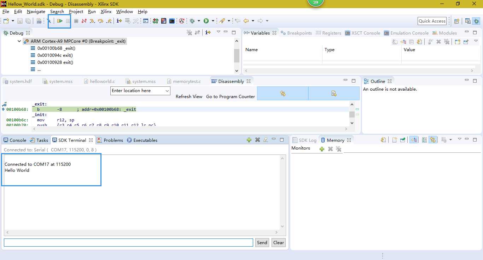Close the Disassembly tab
This screenshot has width=483, height=260.
click(x=249, y=81)
